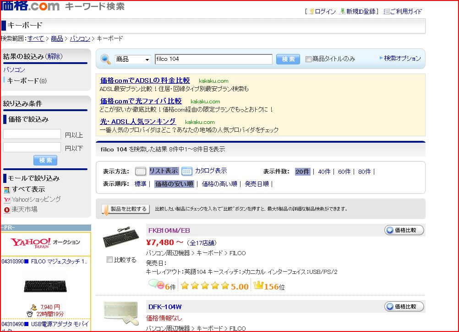Image resolution: width=459 pixels, height=332 pixels.
Task: Open the 商品 category dropdown
Action: pyautogui.click(x=133, y=59)
